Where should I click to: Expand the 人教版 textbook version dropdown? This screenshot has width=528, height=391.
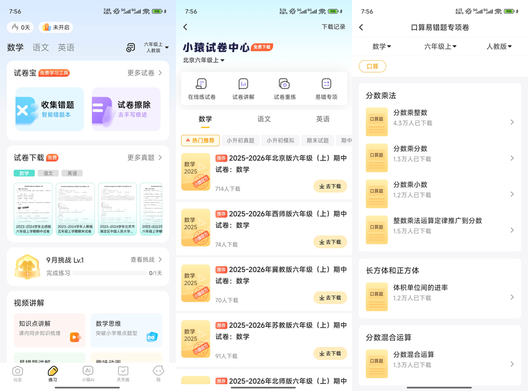pyautogui.click(x=499, y=47)
